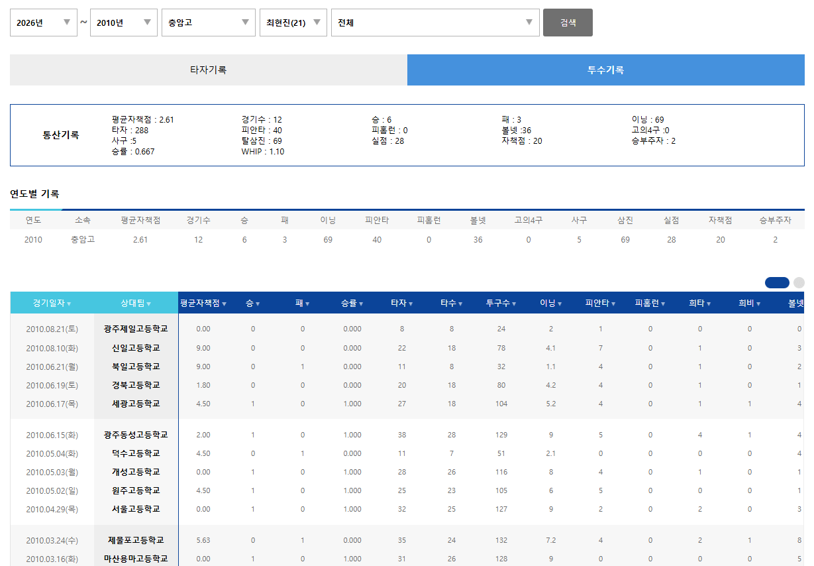
Task: Sort game table by 피안타 header
Action: 601,303
